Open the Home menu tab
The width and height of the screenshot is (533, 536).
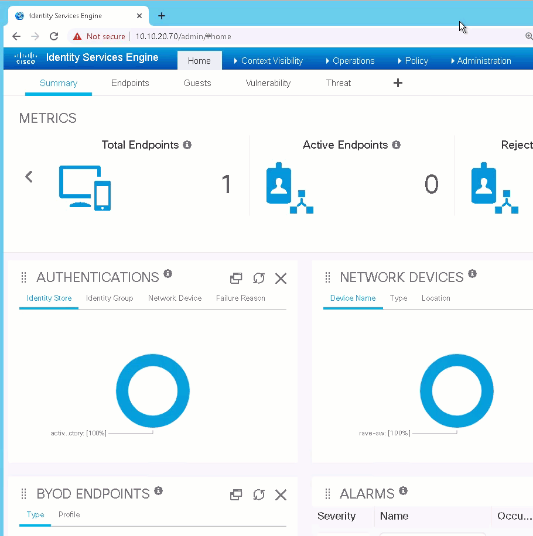[x=200, y=60]
